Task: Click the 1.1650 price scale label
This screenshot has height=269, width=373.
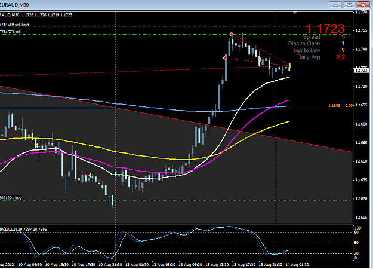Action: click(x=361, y=161)
